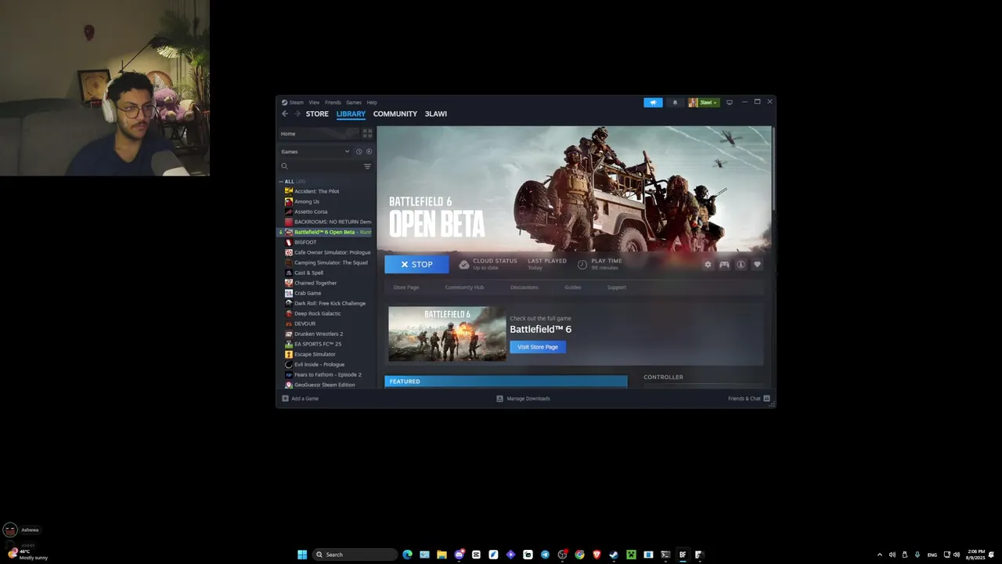Screen dimensions: 1002x564
Task: Open the advanced filter options icon
Action: 367,166
